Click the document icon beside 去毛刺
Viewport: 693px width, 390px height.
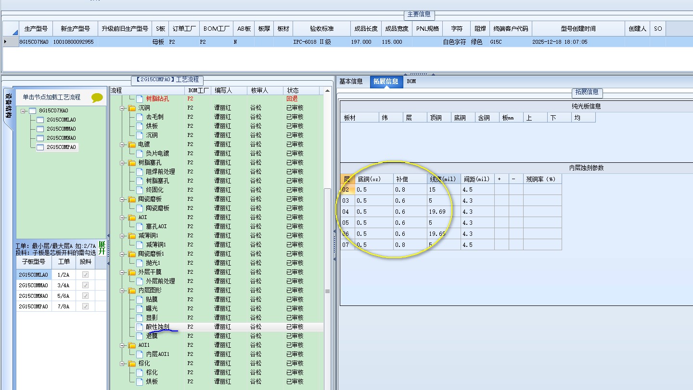[x=140, y=117]
